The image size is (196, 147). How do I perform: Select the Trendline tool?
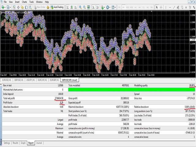click(x=174, y=7)
